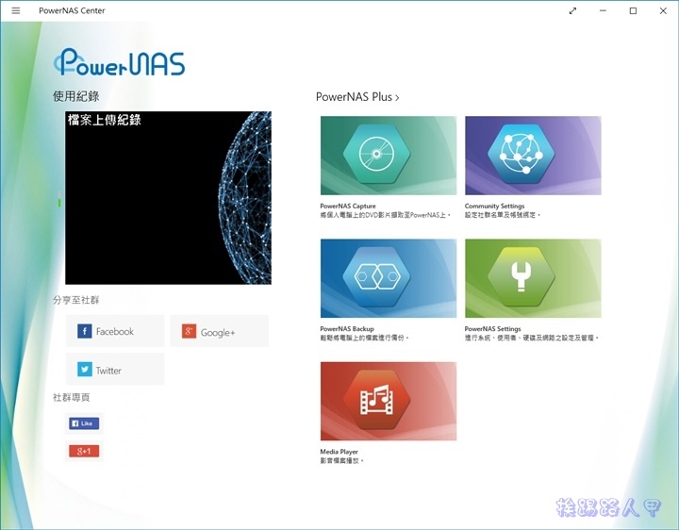Click the Media Player label text
Image resolution: width=679 pixels, height=530 pixels.
(x=339, y=452)
